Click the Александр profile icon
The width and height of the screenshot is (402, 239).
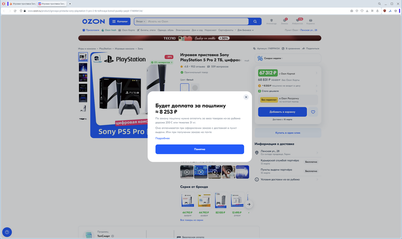[271, 21]
